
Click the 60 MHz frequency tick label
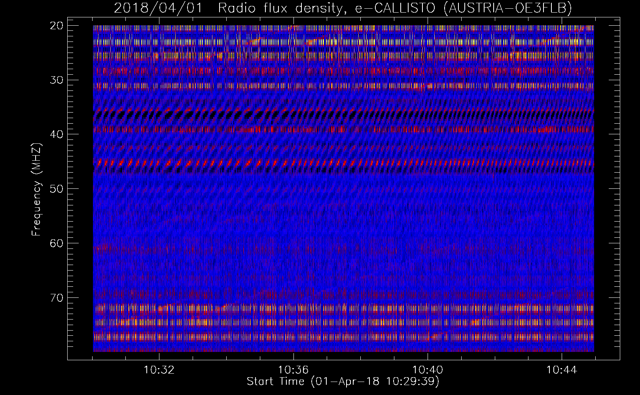57,243
